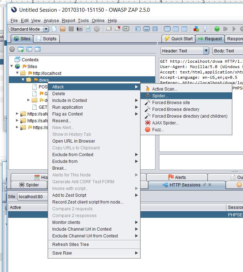Open the Alerts tab
Screen dimensions: 243x272
(177, 177)
